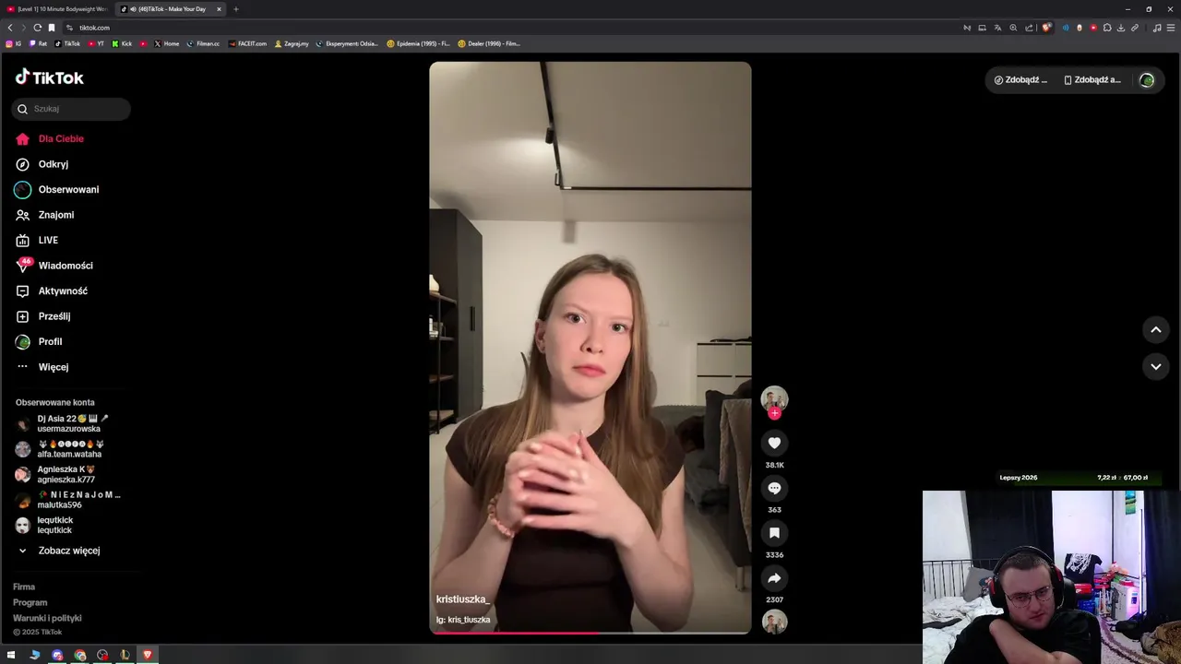Go to previous video with up chevron
The height and width of the screenshot is (664, 1181).
[1156, 330]
